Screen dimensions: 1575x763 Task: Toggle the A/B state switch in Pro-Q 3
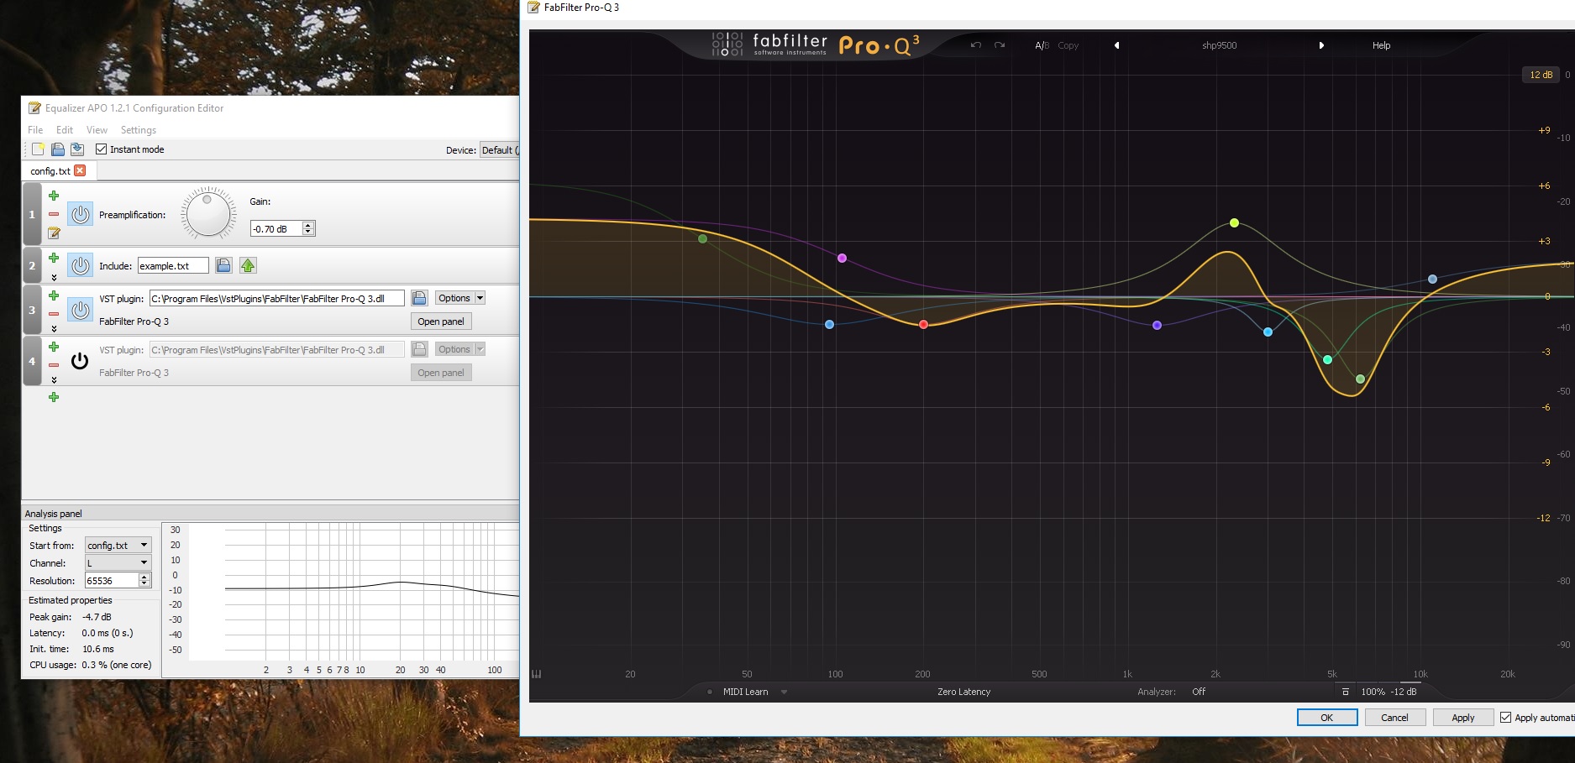pyautogui.click(x=1042, y=45)
